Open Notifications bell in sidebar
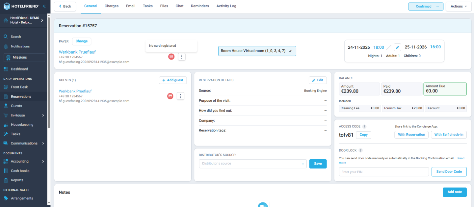The image size is (474, 207). click(6, 46)
